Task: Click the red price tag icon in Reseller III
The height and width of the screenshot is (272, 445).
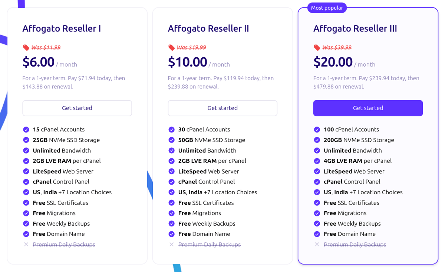Action: 317,47
